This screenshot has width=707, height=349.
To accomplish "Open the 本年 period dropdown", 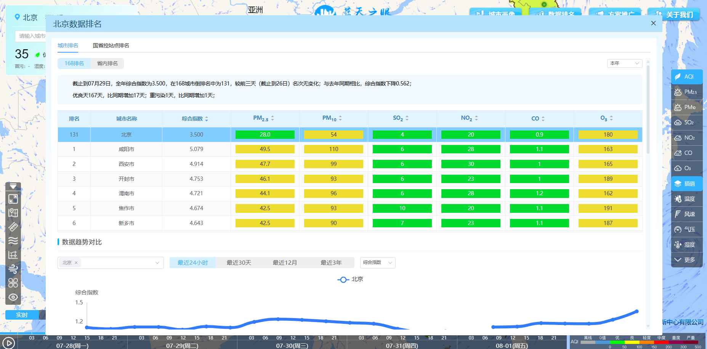I will pos(625,63).
